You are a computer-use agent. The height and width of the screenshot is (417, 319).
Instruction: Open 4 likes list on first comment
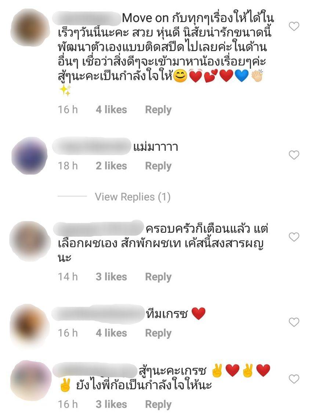(x=112, y=110)
